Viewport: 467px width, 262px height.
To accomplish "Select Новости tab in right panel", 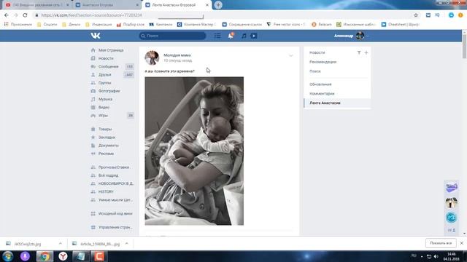I will pyautogui.click(x=317, y=52).
